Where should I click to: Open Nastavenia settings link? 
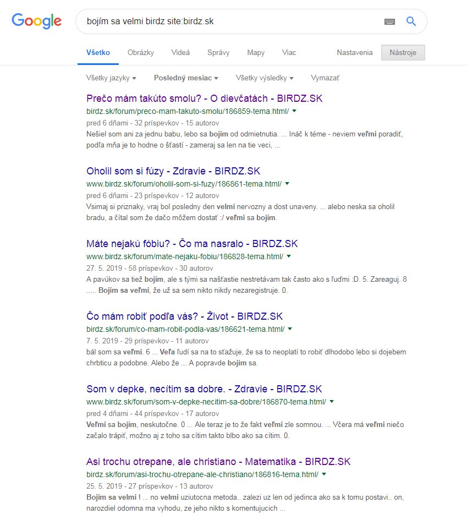click(x=355, y=53)
